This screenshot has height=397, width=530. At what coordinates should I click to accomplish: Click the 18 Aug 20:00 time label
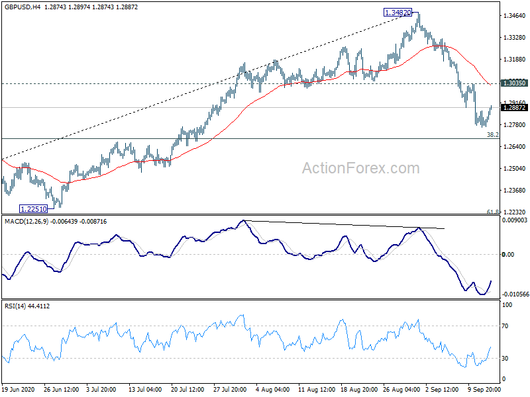click(x=359, y=389)
